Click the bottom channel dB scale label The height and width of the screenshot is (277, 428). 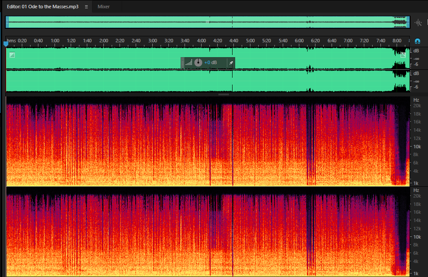click(x=416, y=73)
